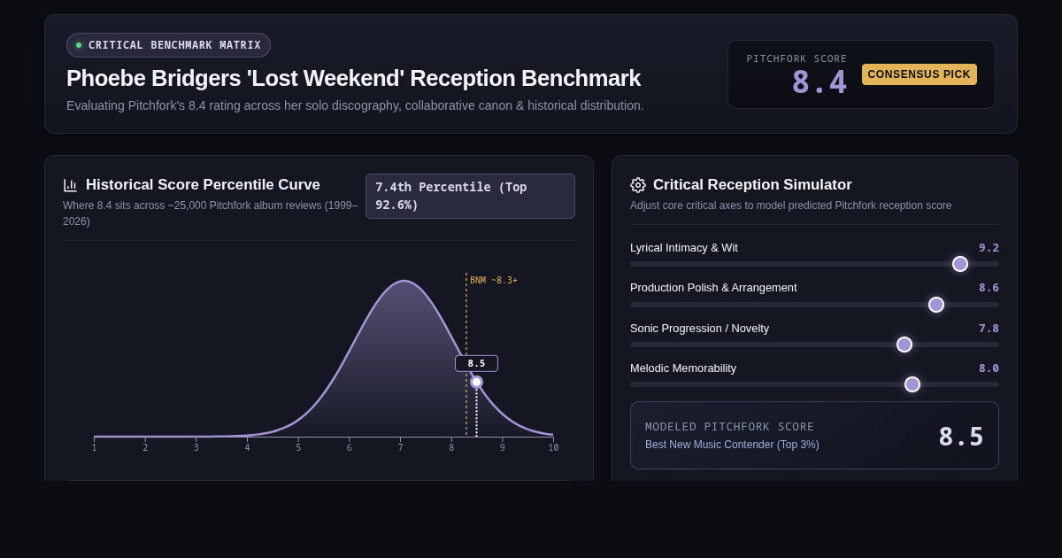
Task: Click the Phoebe Bridgers 'Lost Weekend' Reception Benchmark heading
Action: point(353,78)
